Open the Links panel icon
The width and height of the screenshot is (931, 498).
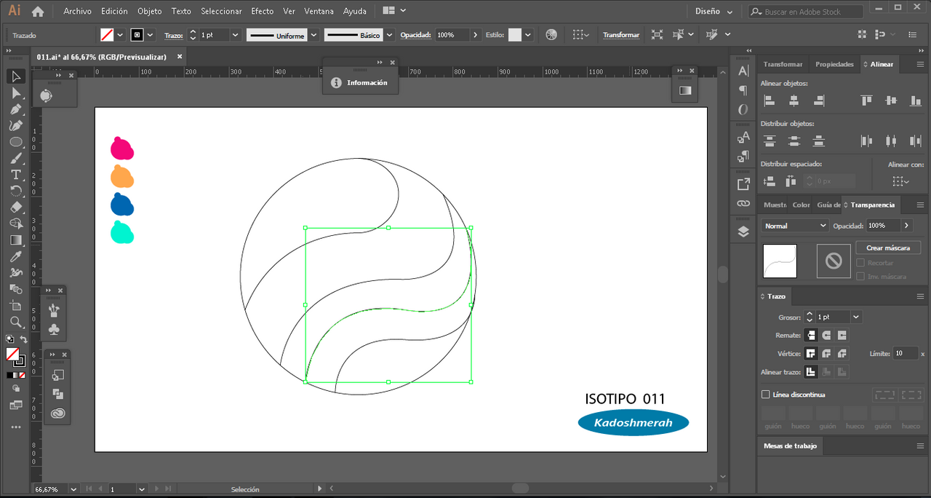click(x=743, y=204)
